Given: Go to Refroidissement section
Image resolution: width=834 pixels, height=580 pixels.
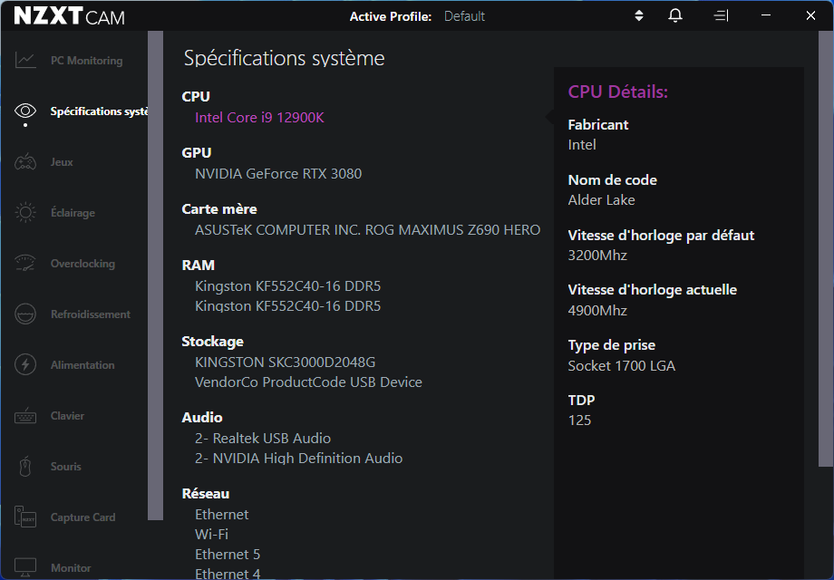Looking at the screenshot, I should point(91,314).
